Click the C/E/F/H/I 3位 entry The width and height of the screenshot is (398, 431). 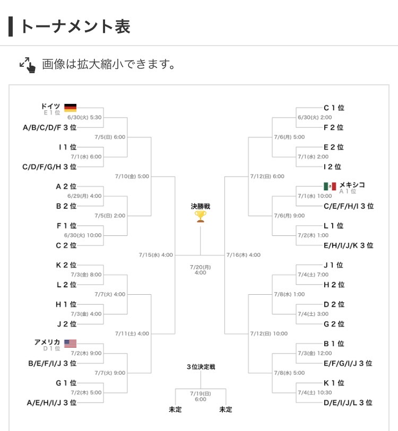tap(349, 206)
